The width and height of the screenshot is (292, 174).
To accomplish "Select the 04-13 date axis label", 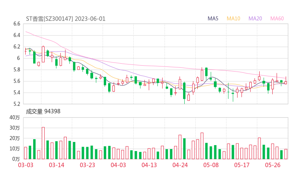I will coord(149,165).
